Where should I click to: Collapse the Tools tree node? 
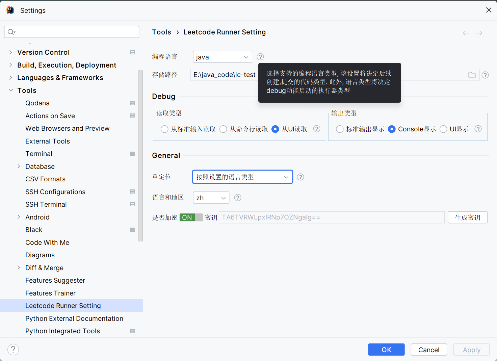(x=10, y=90)
